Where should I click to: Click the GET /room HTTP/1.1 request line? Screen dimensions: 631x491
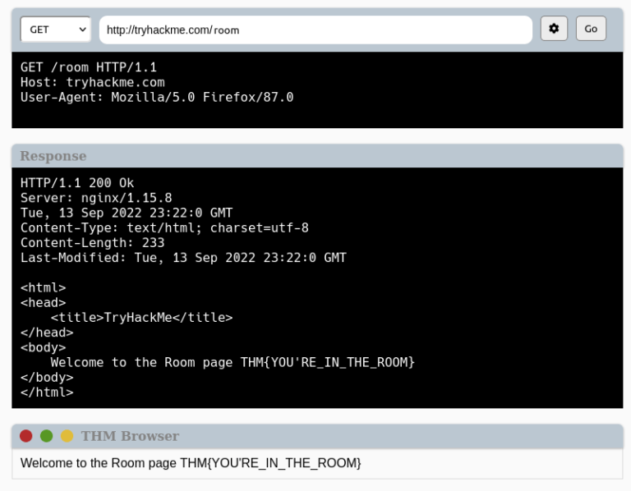pyautogui.click(x=89, y=67)
